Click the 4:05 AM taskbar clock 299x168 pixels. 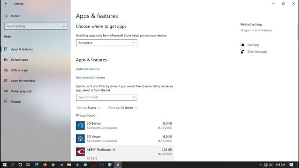point(280,165)
